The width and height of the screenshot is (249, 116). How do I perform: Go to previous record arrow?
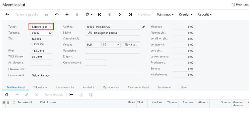pos(110,14)
